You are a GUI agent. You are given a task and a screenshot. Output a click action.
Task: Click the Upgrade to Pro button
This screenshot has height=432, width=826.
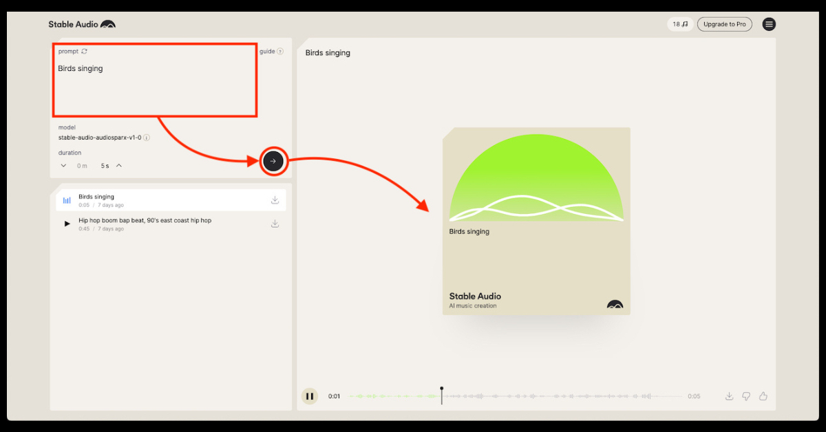pos(725,24)
